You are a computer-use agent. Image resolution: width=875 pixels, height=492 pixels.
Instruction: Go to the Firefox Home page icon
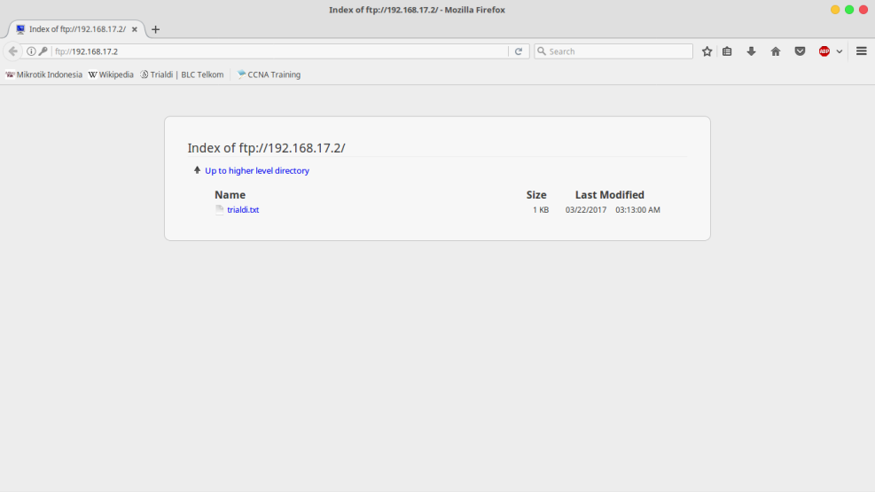(776, 51)
